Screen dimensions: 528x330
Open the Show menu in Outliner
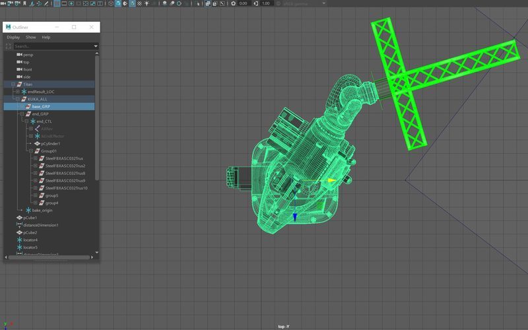point(30,37)
